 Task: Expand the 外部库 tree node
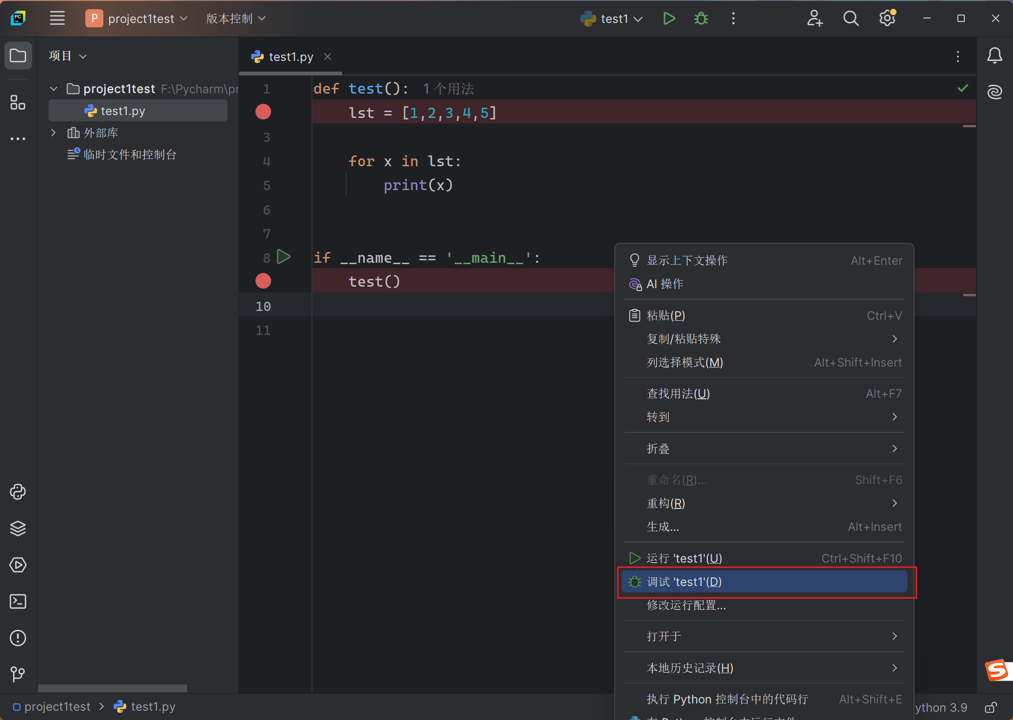[54, 132]
